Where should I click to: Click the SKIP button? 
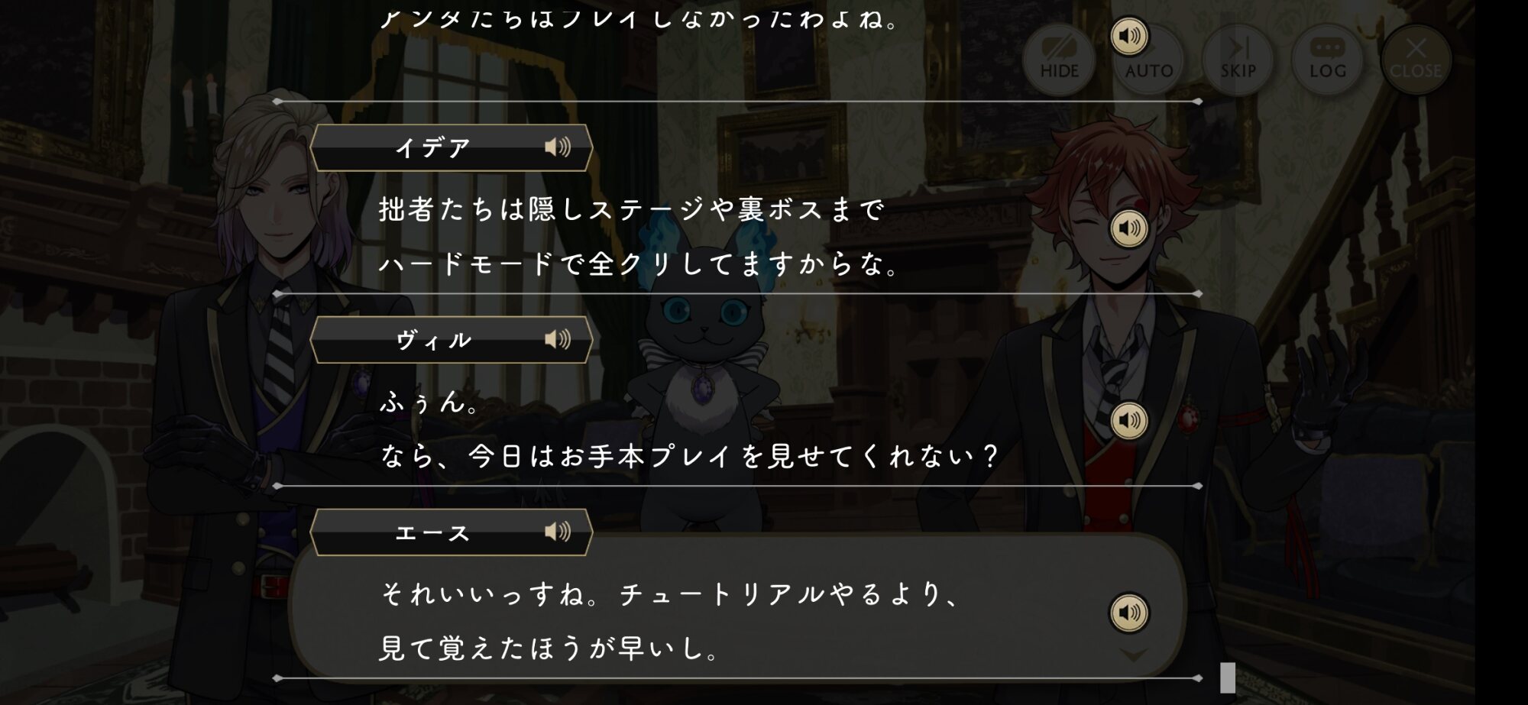coord(1238,60)
